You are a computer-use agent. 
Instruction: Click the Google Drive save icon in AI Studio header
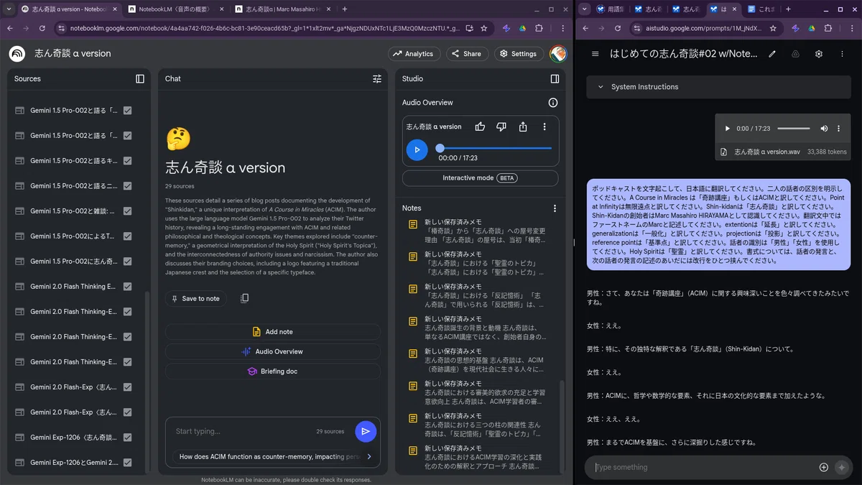click(x=795, y=54)
